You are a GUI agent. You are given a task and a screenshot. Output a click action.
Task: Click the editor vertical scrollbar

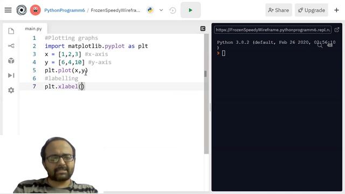[x=206, y=93]
